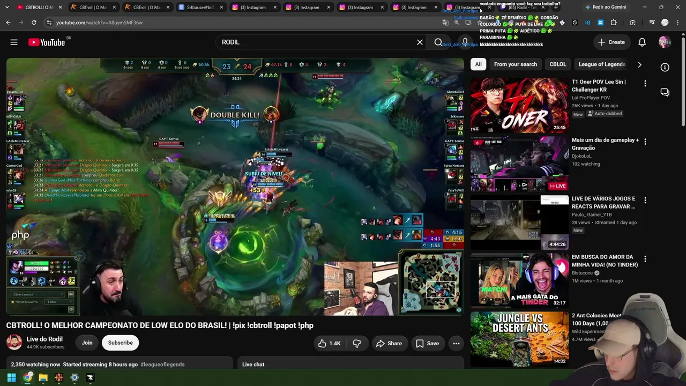686x386 pixels.
Task: Open the #leagueoflegends hashtag link
Action: pos(162,365)
